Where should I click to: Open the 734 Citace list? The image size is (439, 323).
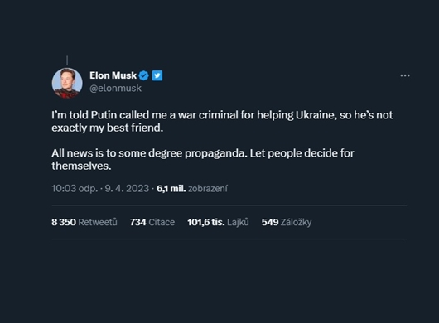[152, 222]
